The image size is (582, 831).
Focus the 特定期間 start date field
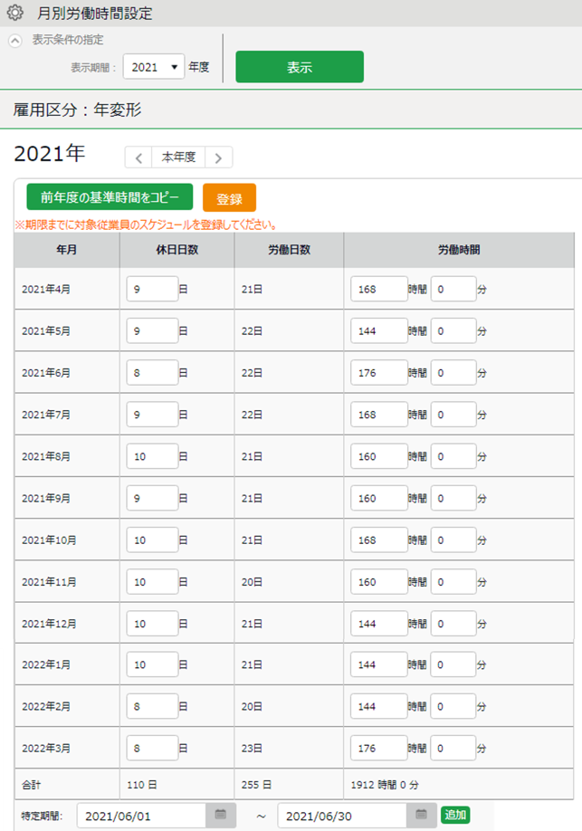tap(143, 816)
